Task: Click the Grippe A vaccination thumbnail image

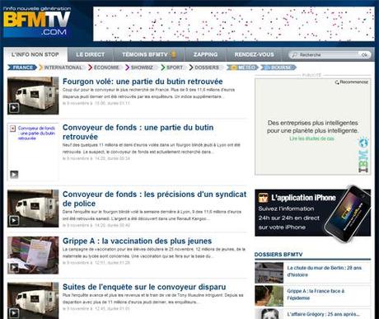Action: point(33,256)
